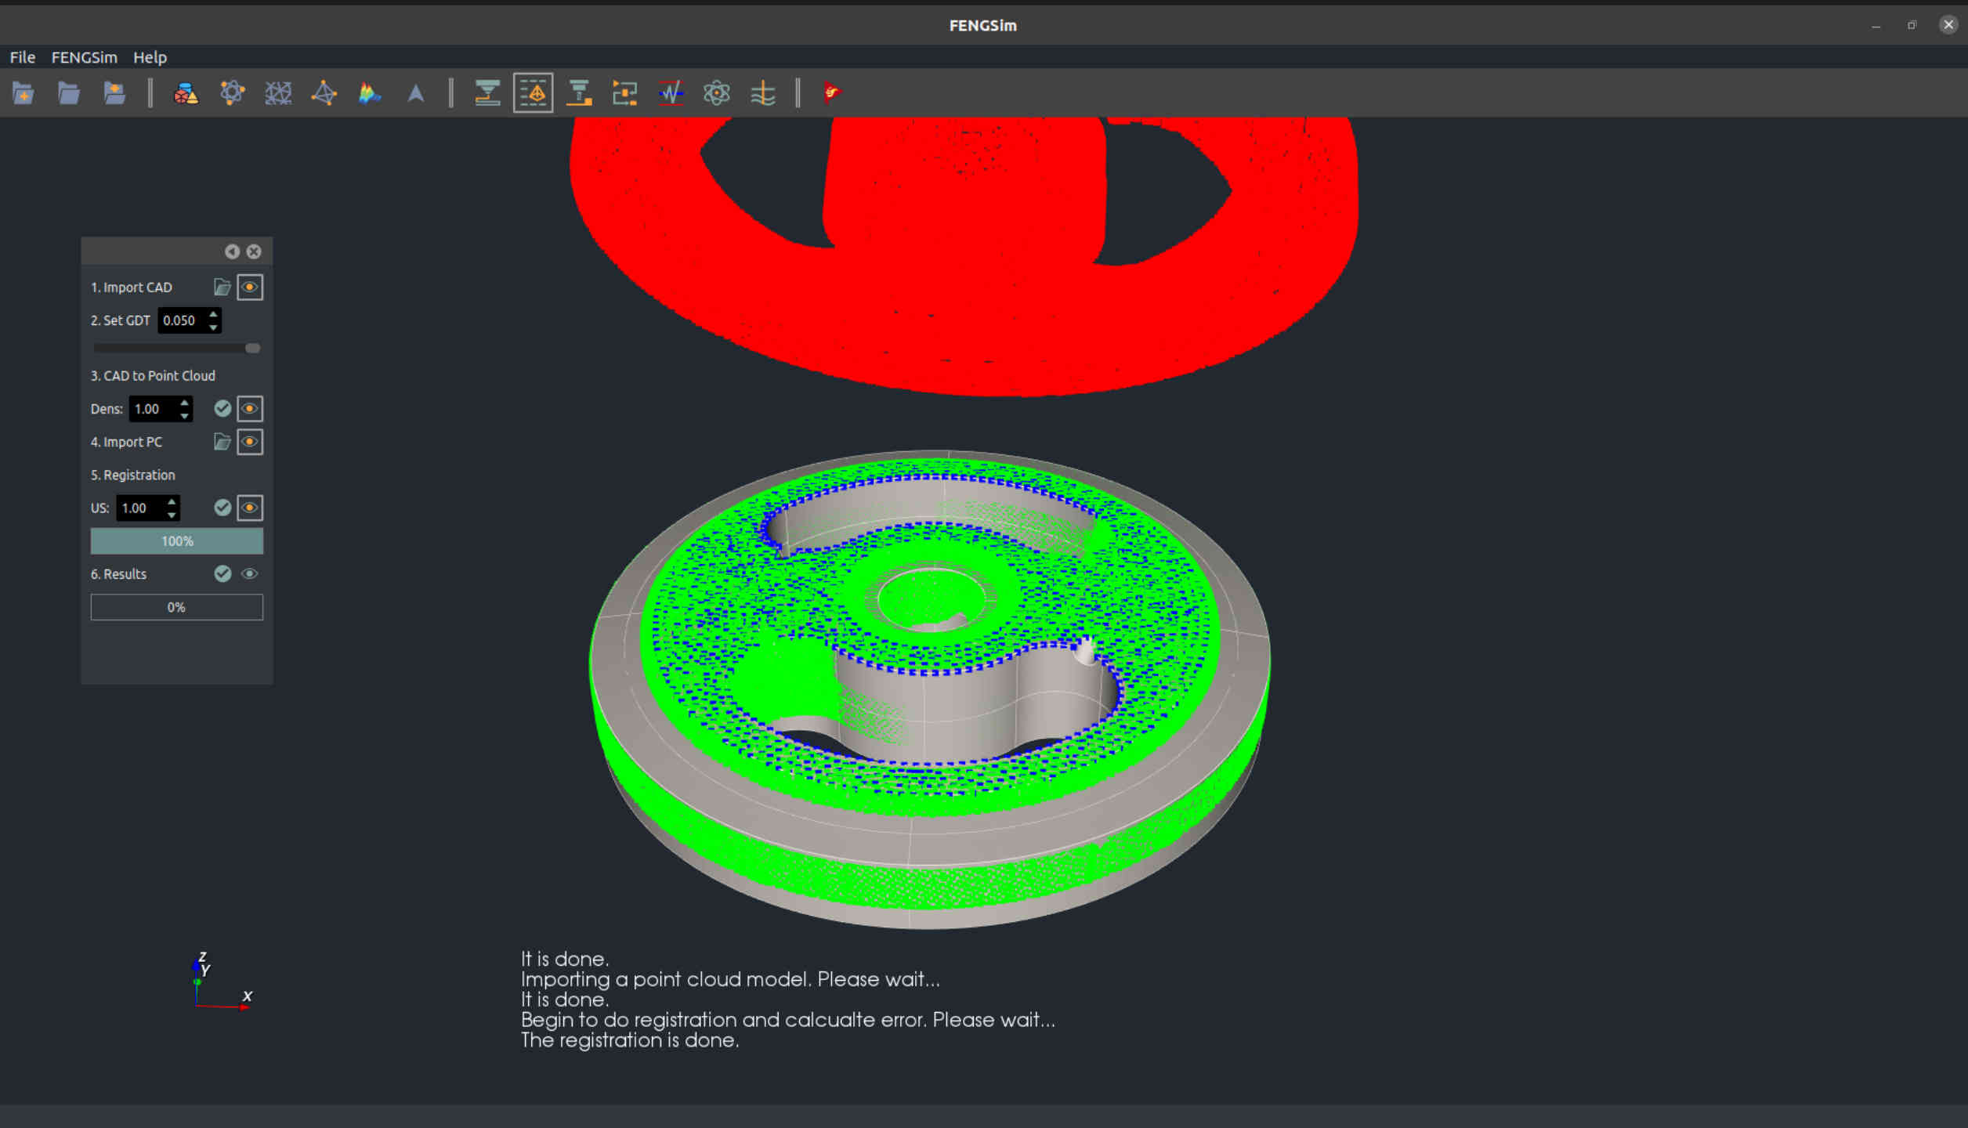The image size is (1968, 1128).
Task: Click the tetrahedron wireframe toolbar icon
Action: (x=324, y=93)
